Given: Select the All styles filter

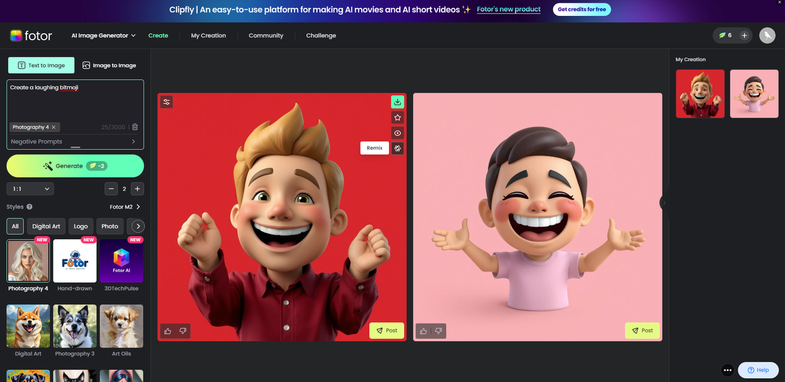Looking at the screenshot, I should [x=15, y=227].
